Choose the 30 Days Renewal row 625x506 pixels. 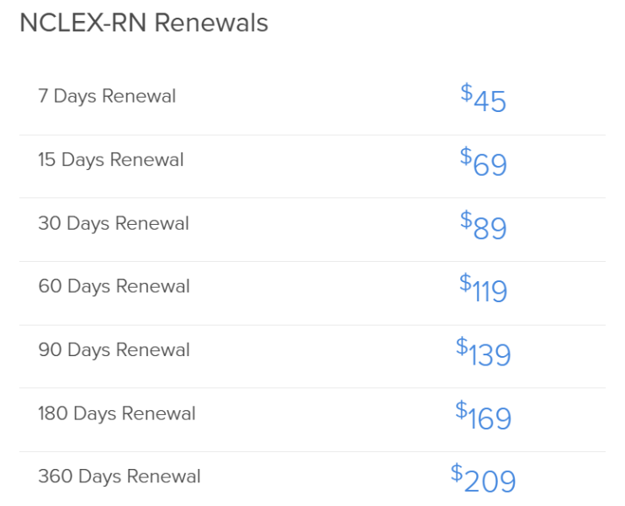(312, 230)
